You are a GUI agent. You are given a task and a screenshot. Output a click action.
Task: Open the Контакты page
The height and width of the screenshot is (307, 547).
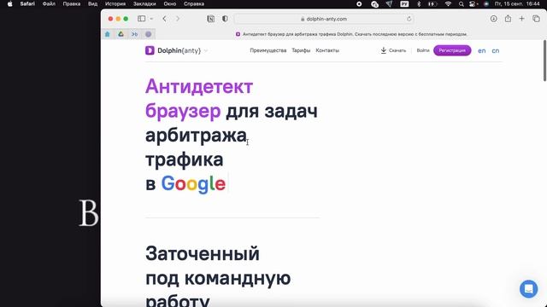(x=327, y=50)
